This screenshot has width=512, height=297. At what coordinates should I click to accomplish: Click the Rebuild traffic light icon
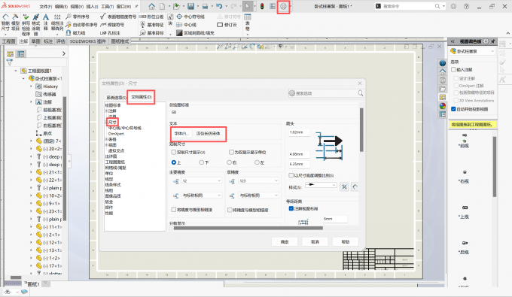click(262, 6)
